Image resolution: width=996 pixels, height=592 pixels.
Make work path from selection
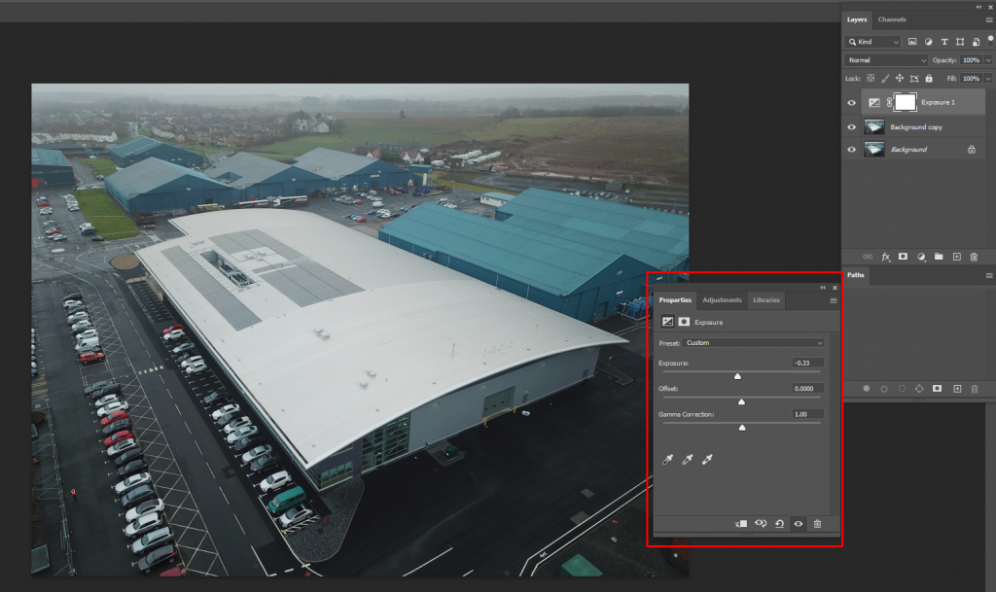[x=919, y=388]
